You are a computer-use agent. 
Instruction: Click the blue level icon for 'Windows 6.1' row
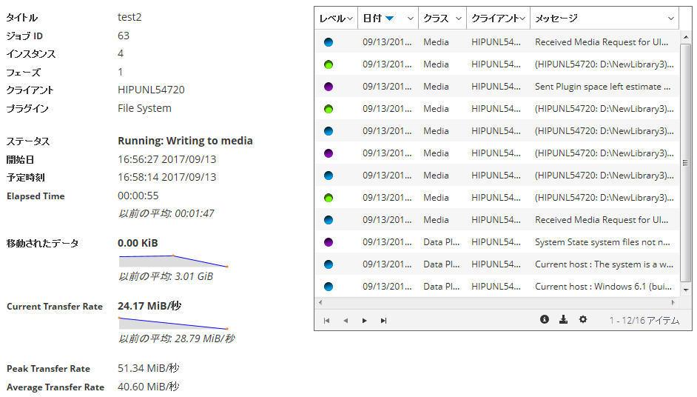(x=329, y=287)
